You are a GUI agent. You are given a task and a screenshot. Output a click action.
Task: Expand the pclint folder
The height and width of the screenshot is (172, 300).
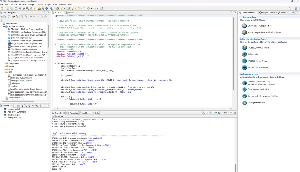[4, 69]
